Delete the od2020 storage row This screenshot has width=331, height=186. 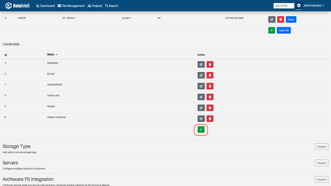(x=281, y=19)
